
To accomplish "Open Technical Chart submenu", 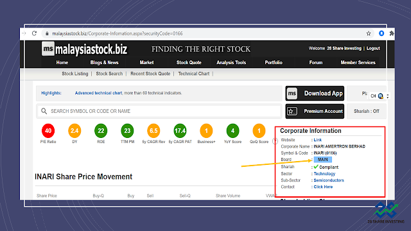I will pos(194,74).
